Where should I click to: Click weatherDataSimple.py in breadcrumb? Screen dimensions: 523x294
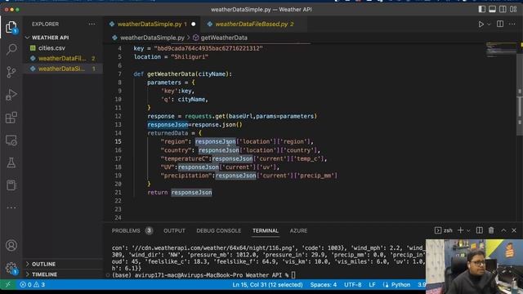point(152,38)
